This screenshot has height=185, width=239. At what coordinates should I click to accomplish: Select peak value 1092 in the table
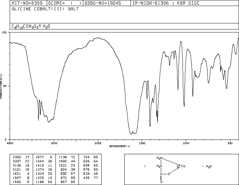point(63,161)
